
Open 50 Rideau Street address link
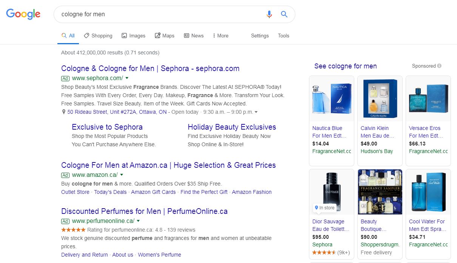(x=117, y=112)
